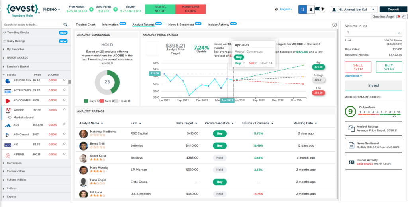408x207 pixels.
Task: Expand the Advanced order options
Action: tap(354, 76)
